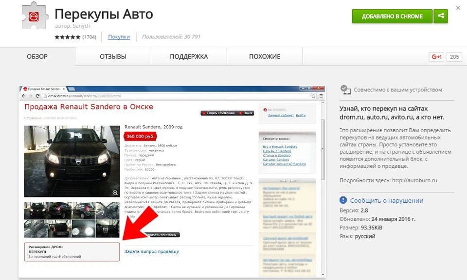
Task: Click the G+1 button
Action: (x=436, y=57)
